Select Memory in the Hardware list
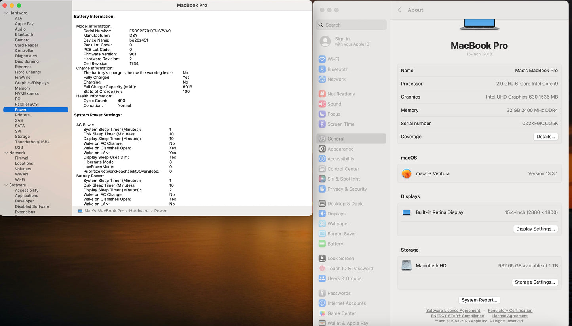 23,88
